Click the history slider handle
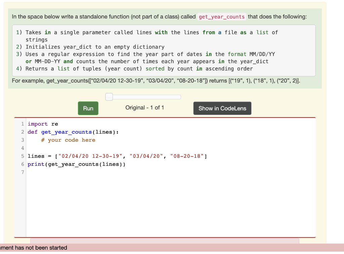Image resolution: width=344 pixels, height=254 pixels. click(x=109, y=96)
